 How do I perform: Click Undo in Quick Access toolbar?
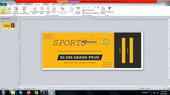click(x=7, y=1)
